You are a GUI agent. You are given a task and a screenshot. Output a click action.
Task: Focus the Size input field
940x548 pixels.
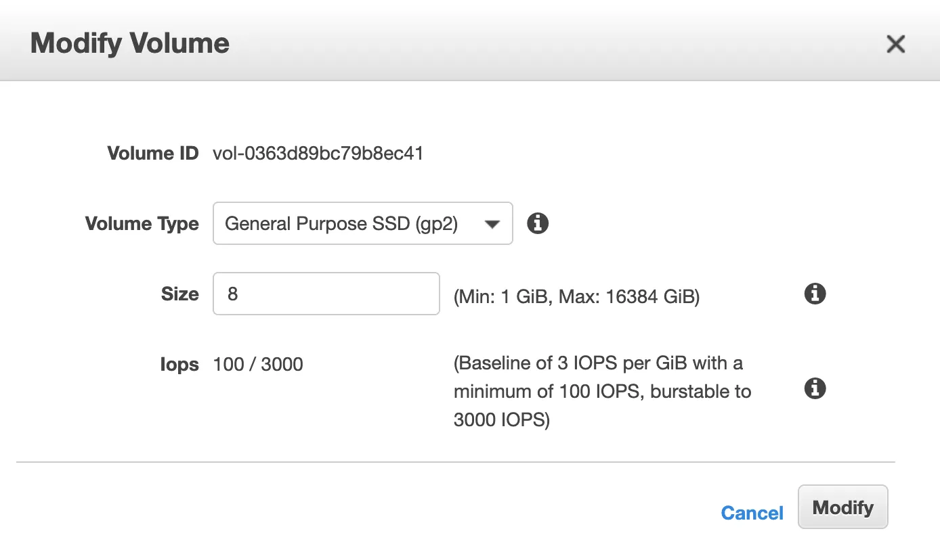[x=326, y=294]
